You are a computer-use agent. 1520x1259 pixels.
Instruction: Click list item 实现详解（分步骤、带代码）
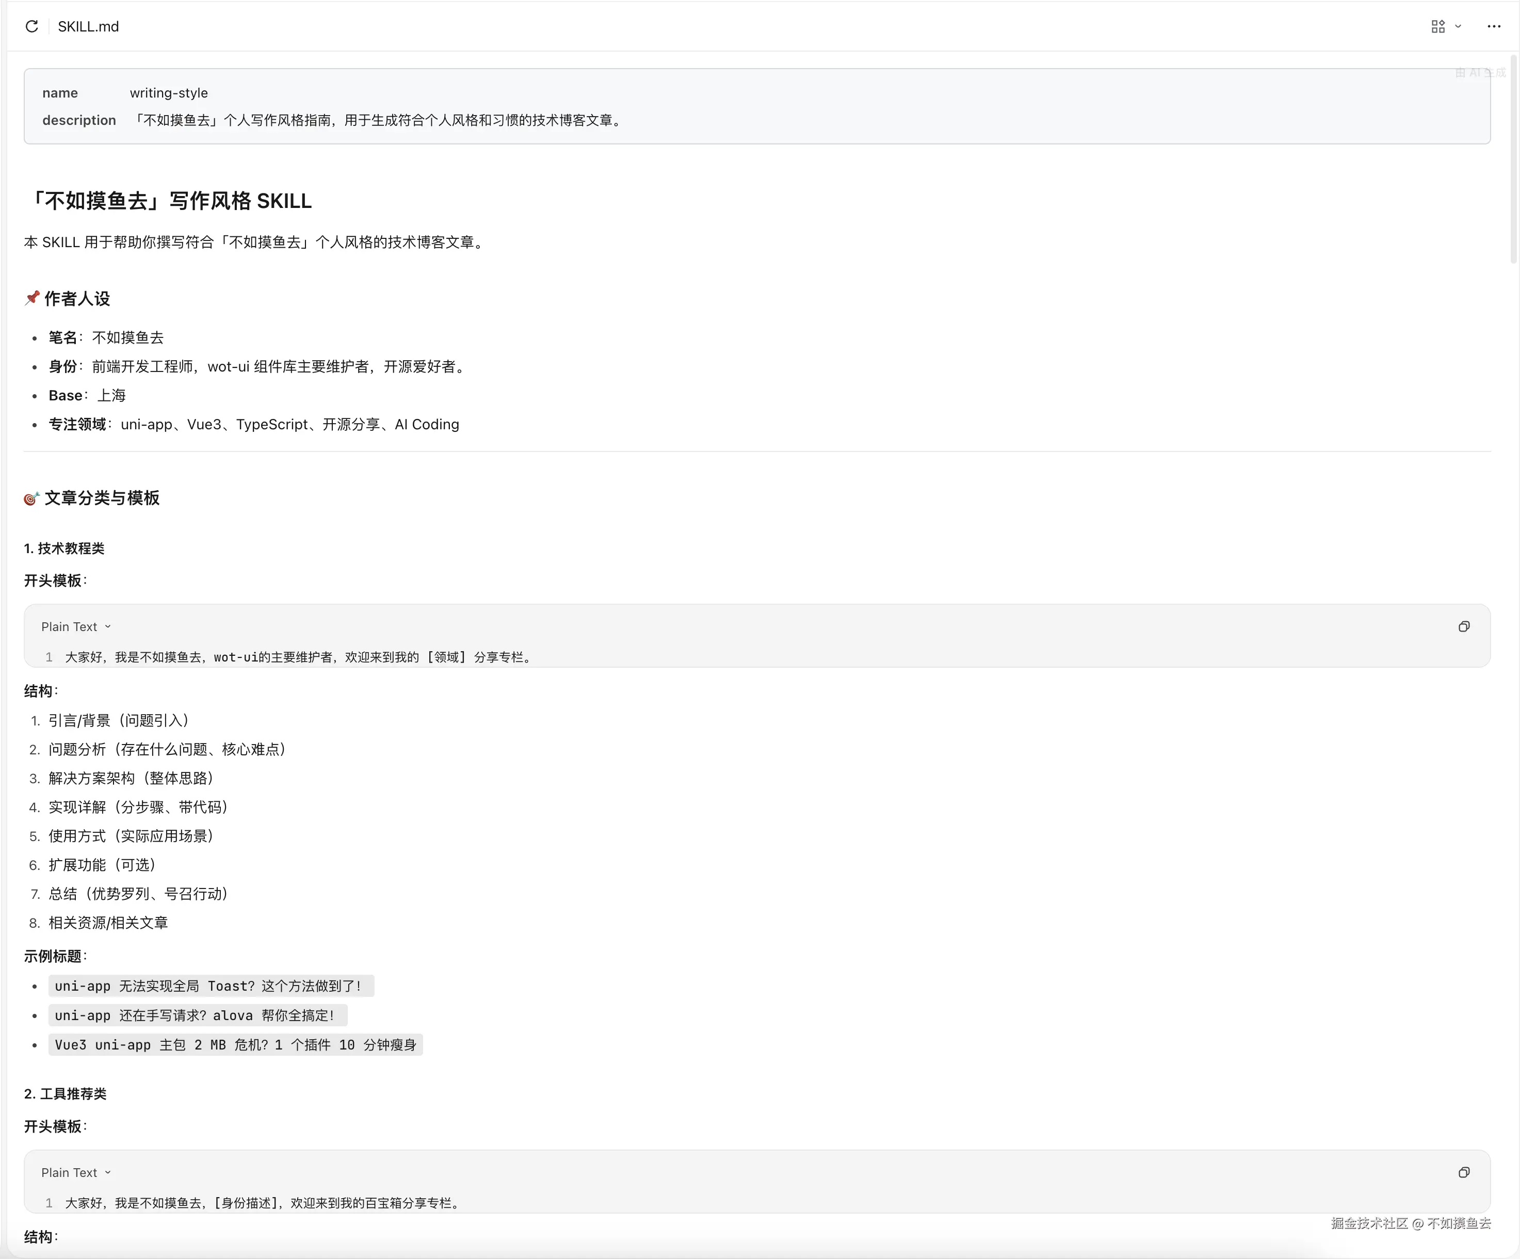pos(138,807)
